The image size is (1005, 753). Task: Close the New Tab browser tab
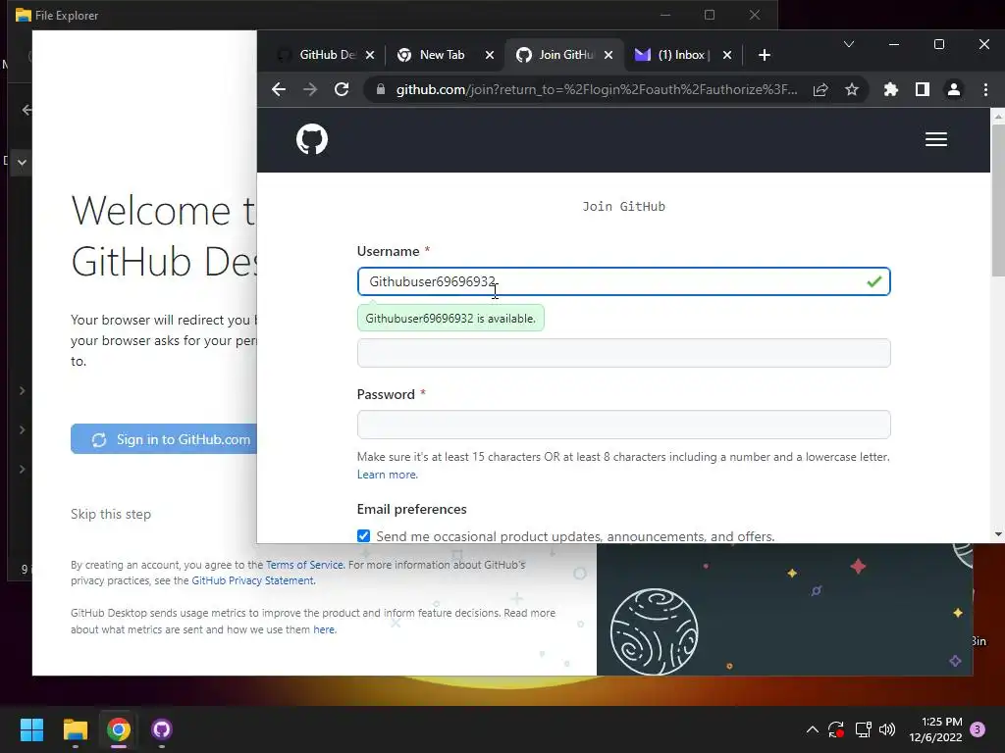point(490,55)
